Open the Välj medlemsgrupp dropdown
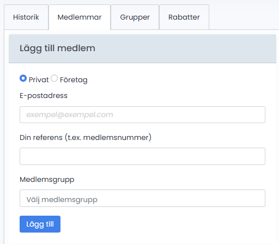This screenshot has width=279, height=244. 142,198
